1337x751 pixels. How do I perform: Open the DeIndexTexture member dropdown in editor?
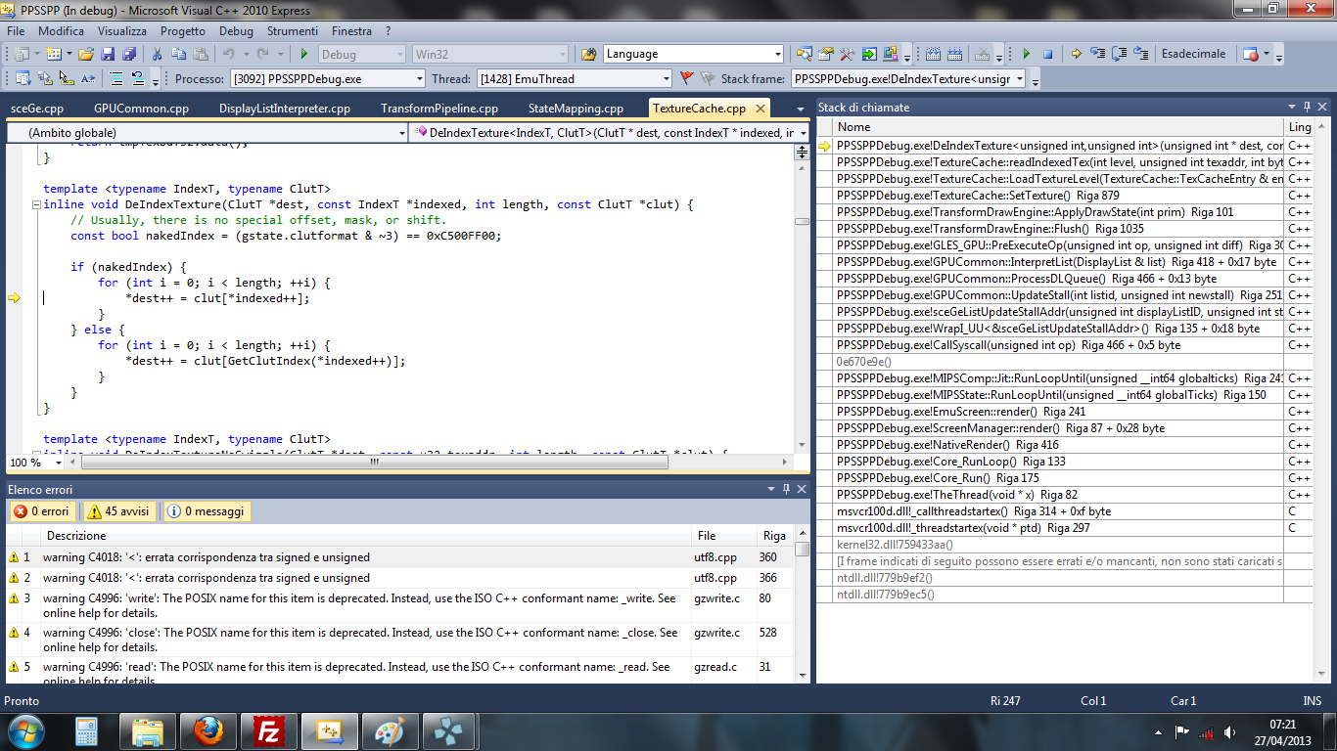point(804,132)
